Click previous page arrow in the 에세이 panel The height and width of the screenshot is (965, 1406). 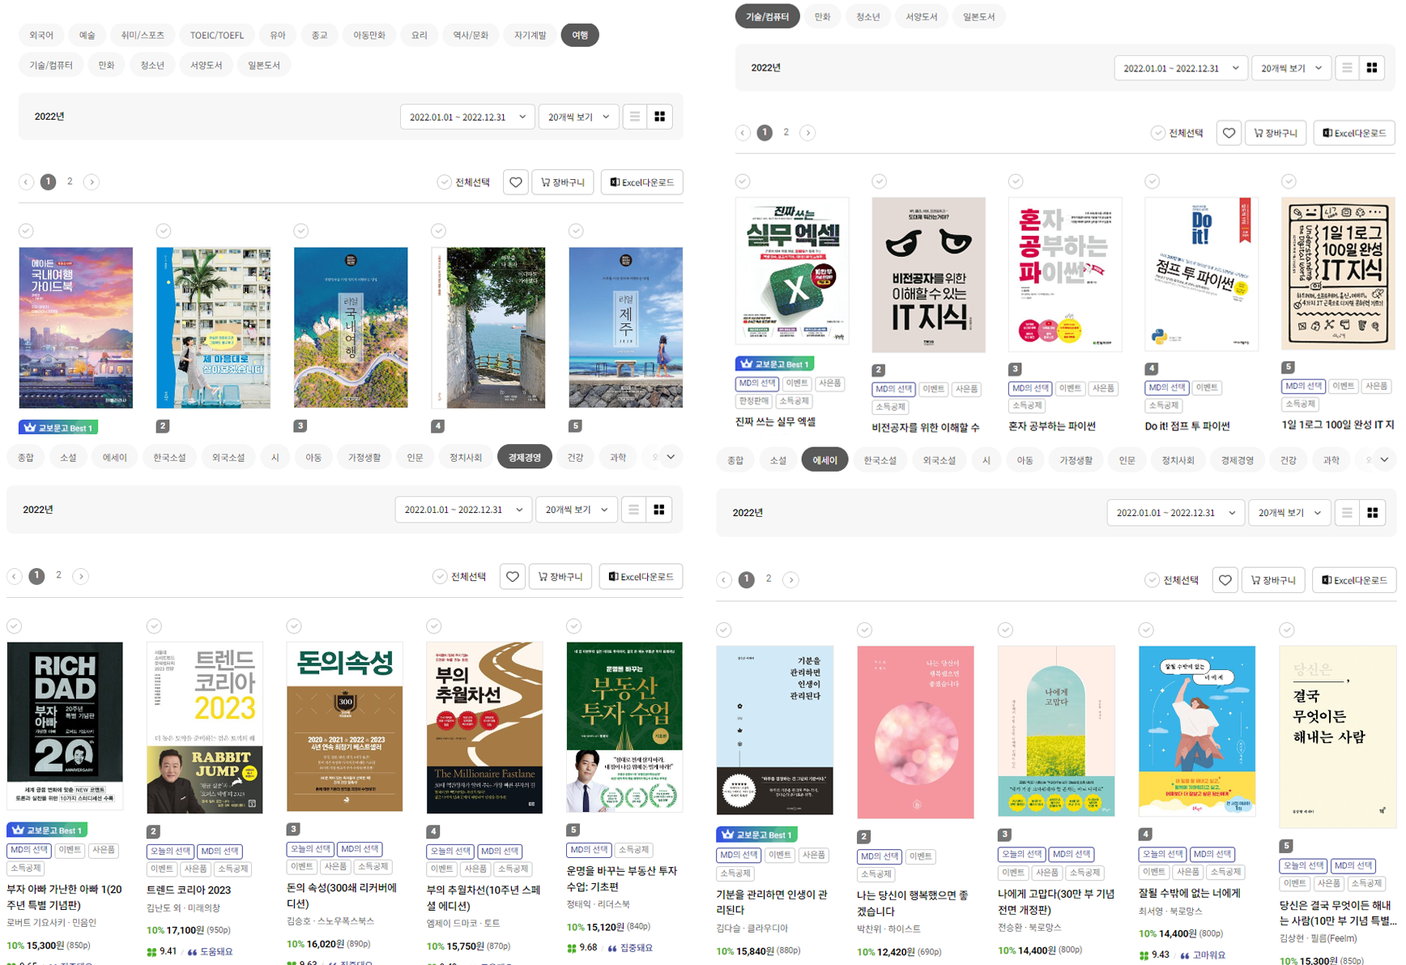click(724, 579)
